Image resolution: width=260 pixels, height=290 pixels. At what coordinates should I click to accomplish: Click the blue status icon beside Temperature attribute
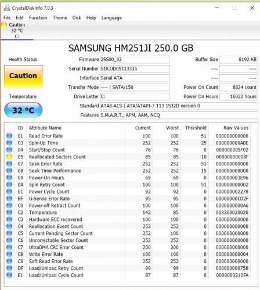9,212
